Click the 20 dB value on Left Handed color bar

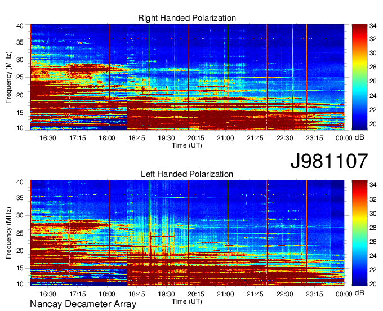(373, 284)
